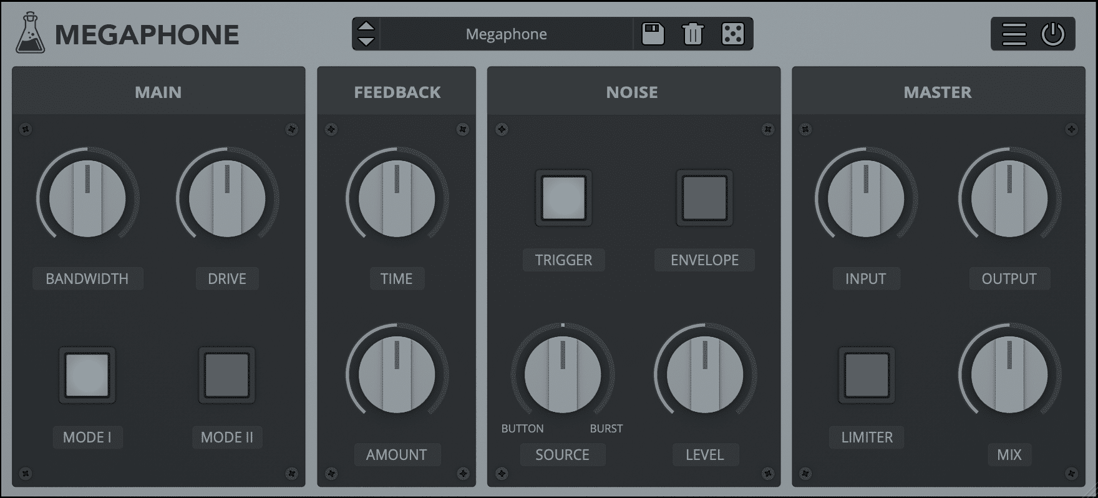Click the Drive knob
This screenshot has height=498, width=1098.
pyautogui.click(x=227, y=199)
